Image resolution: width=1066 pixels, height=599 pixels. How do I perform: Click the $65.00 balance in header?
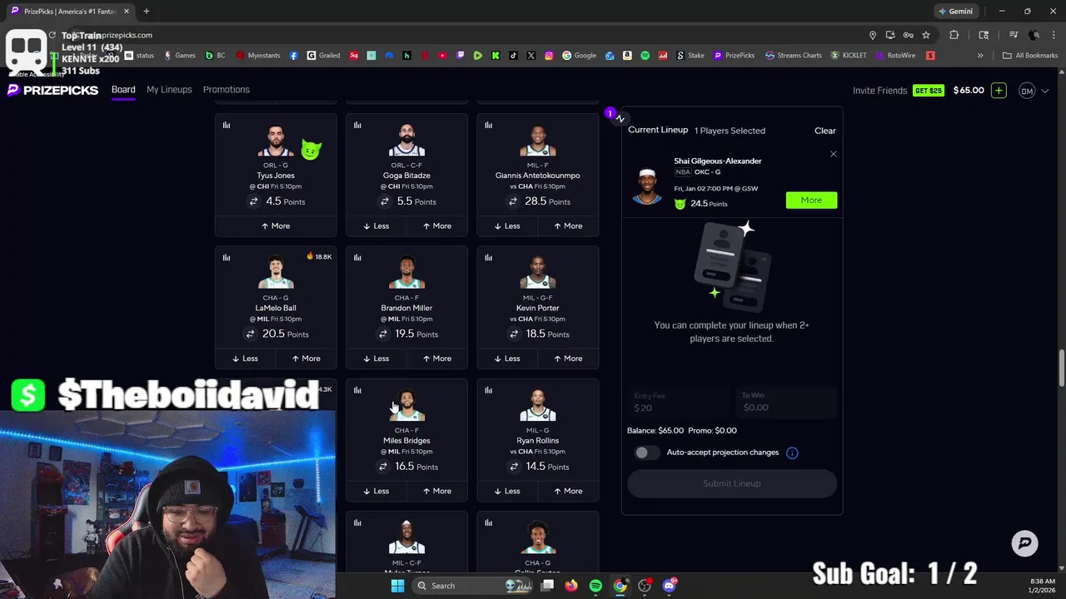point(969,90)
